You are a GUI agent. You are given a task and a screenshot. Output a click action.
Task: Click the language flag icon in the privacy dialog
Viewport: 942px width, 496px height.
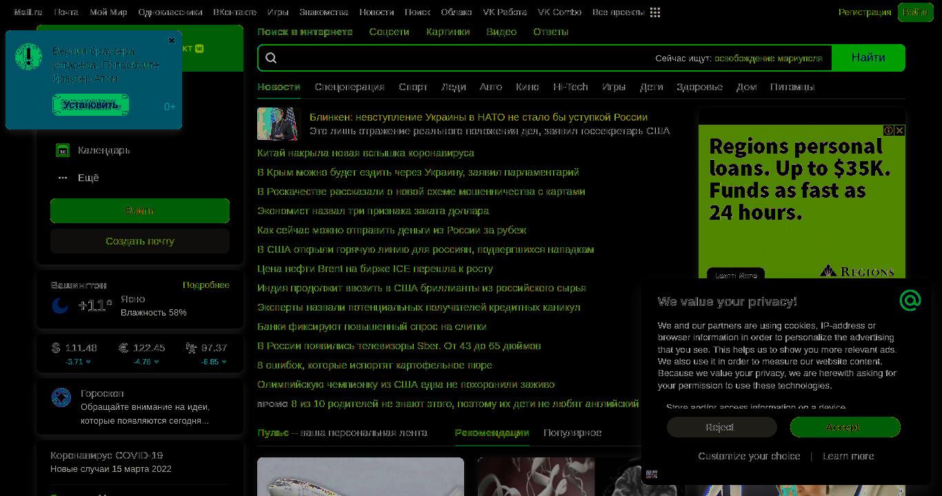click(652, 474)
